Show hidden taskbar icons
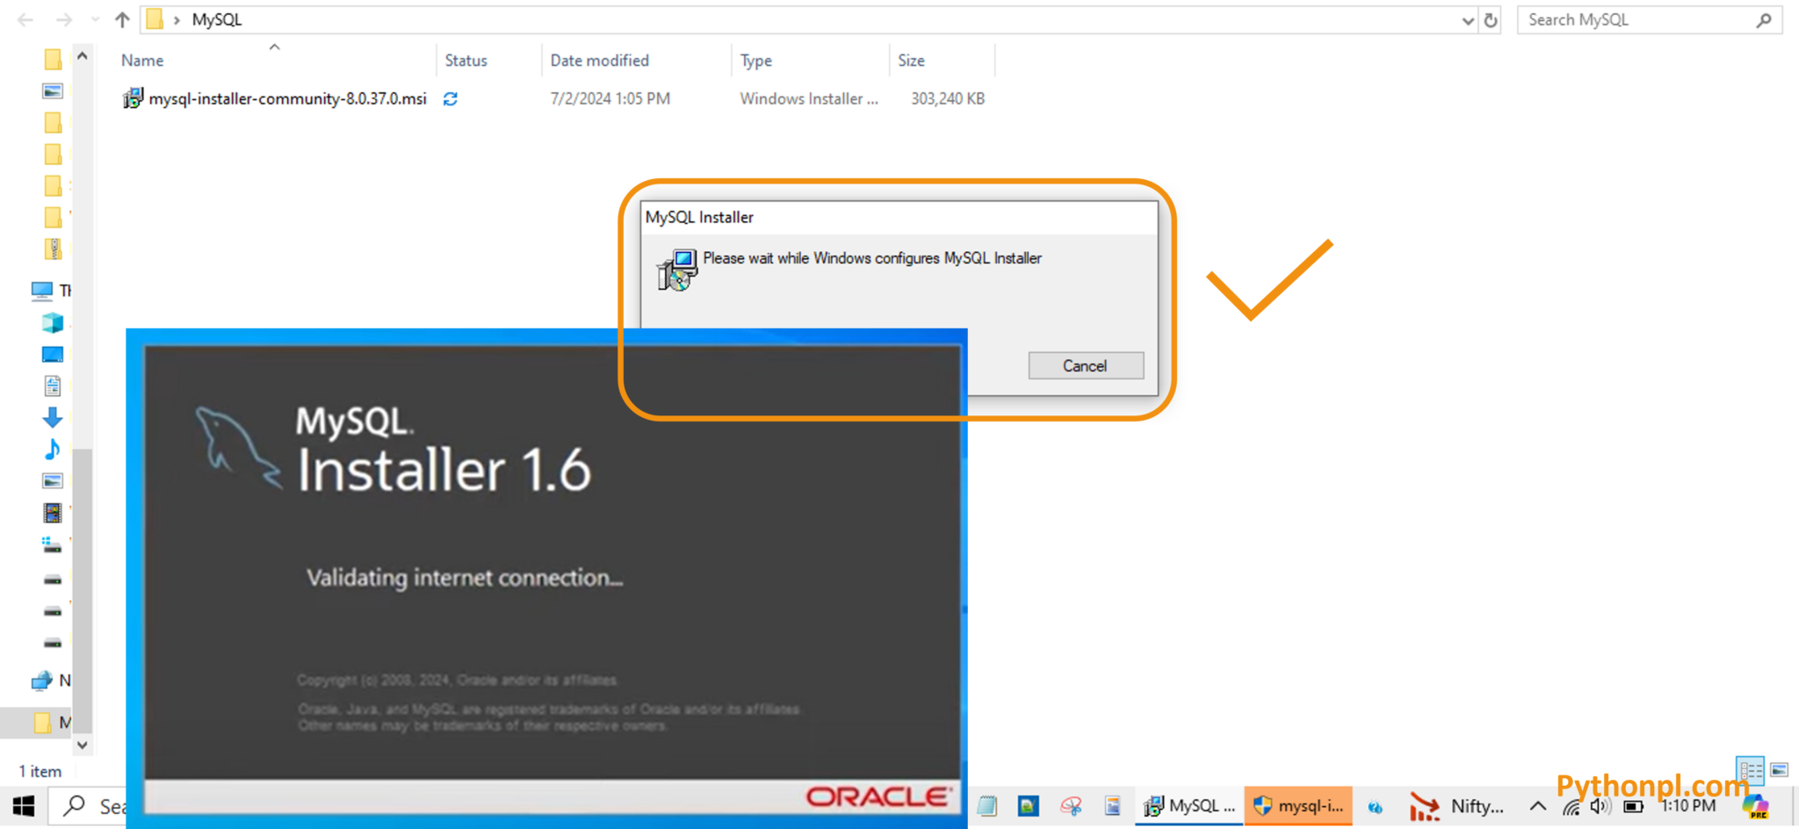This screenshot has width=1799, height=829. tap(1537, 806)
